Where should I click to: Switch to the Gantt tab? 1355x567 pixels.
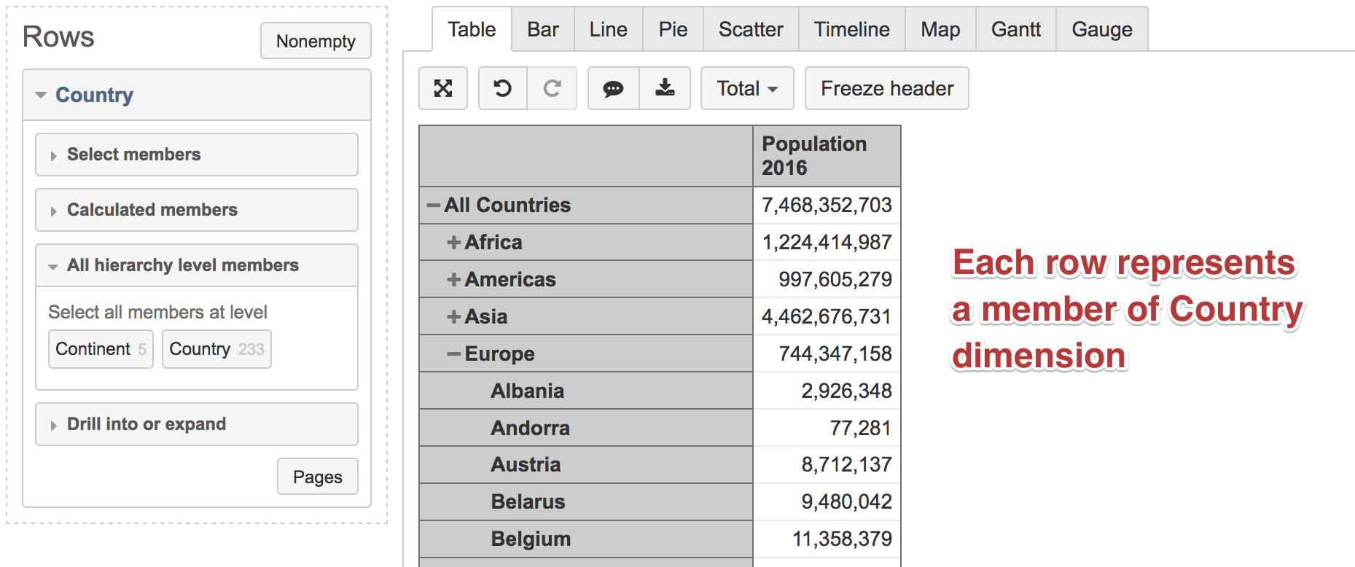click(1015, 30)
